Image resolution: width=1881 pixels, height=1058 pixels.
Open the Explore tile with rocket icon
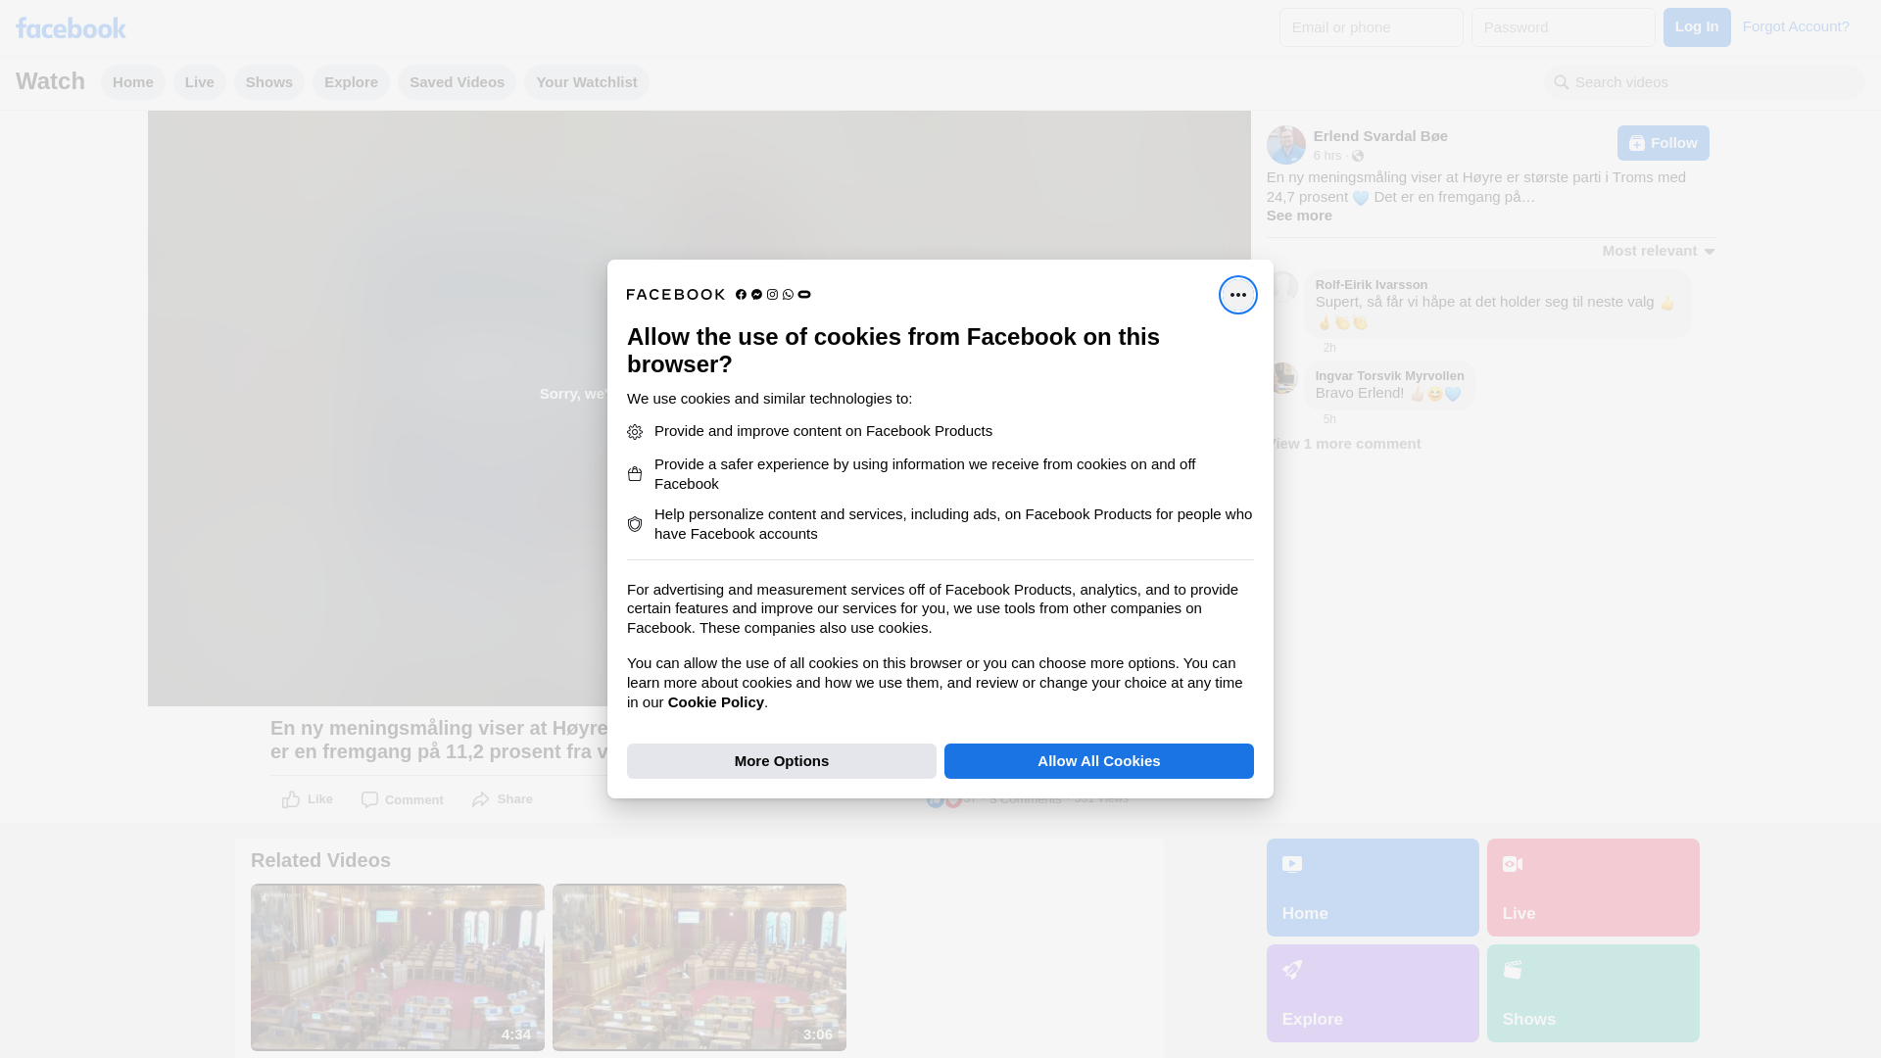point(1372,993)
